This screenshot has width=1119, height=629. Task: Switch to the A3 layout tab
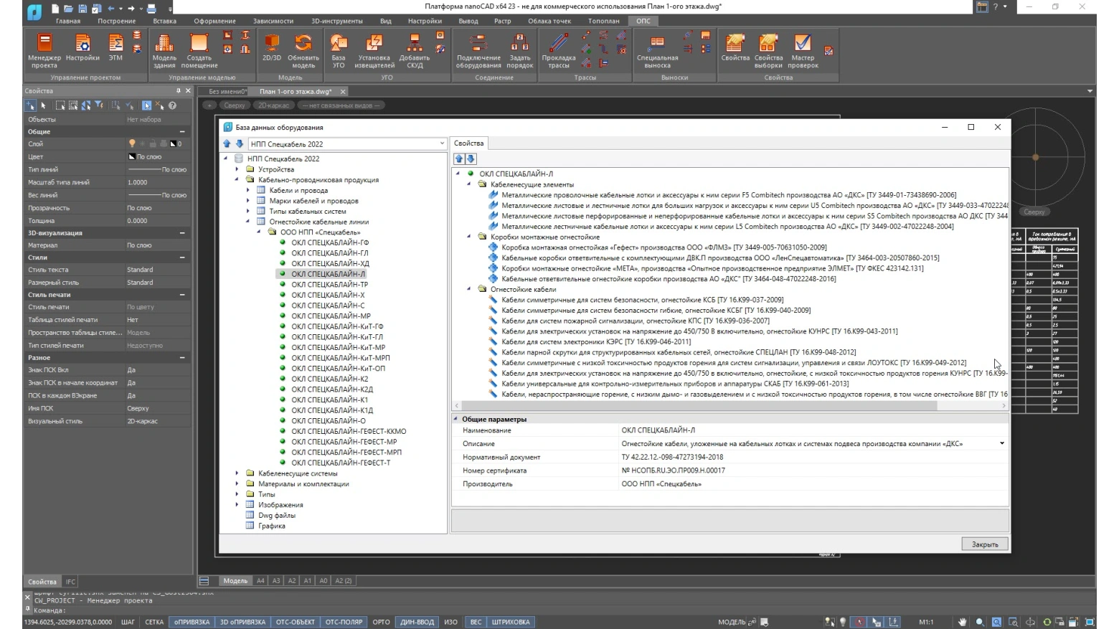tap(276, 581)
